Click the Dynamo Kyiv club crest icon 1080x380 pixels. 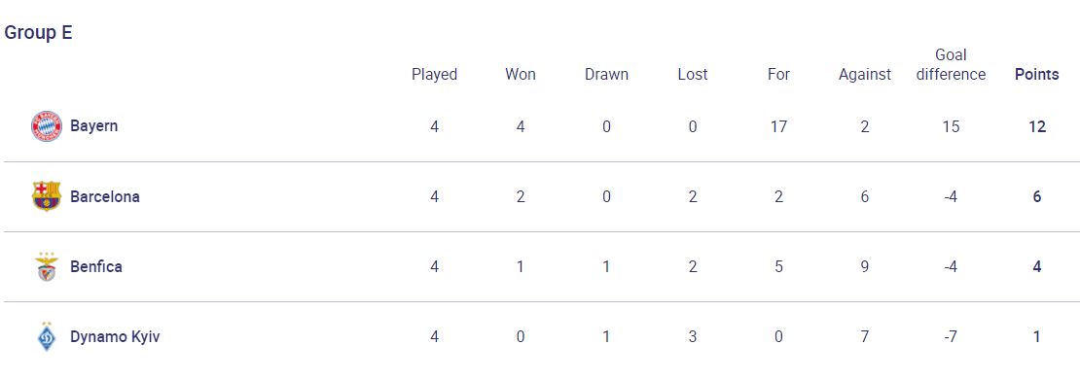[x=46, y=336]
